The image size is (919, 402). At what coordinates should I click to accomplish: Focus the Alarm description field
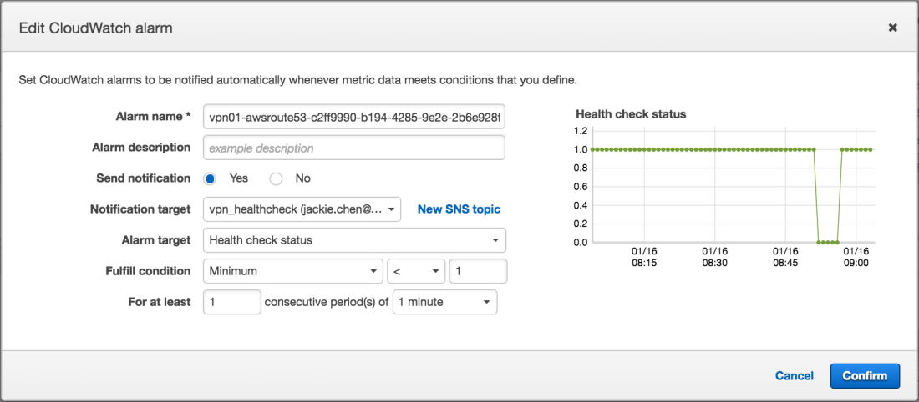pyautogui.click(x=354, y=148)
